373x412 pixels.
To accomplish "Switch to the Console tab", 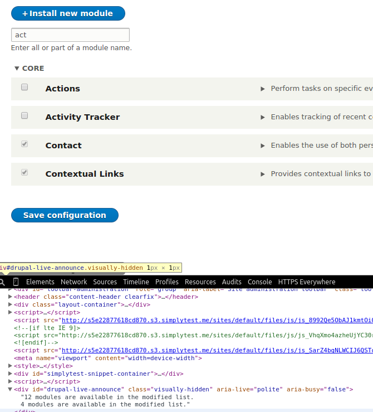I will pos(259,282).
